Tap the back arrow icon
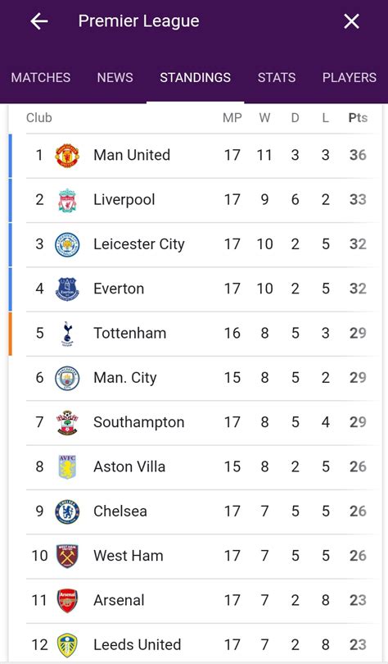388x664 pixels. [x=39, y=21]
